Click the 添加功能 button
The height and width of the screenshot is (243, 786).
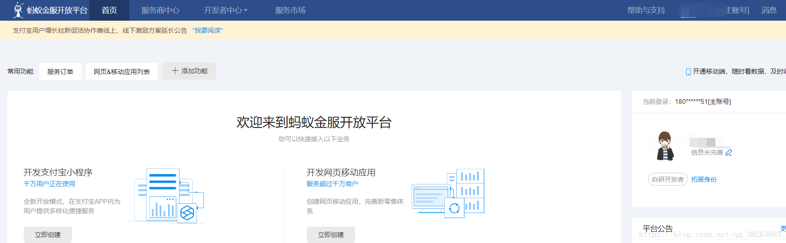point(190,71)
